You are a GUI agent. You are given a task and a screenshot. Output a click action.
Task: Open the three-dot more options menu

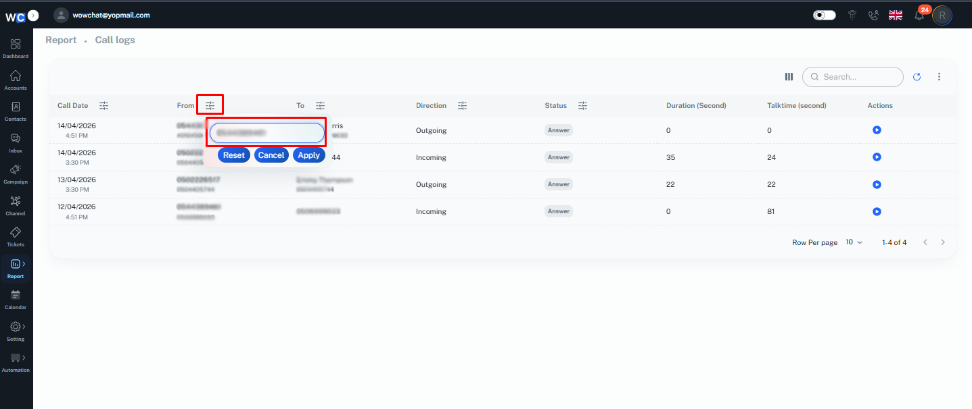tap(939, 77)
